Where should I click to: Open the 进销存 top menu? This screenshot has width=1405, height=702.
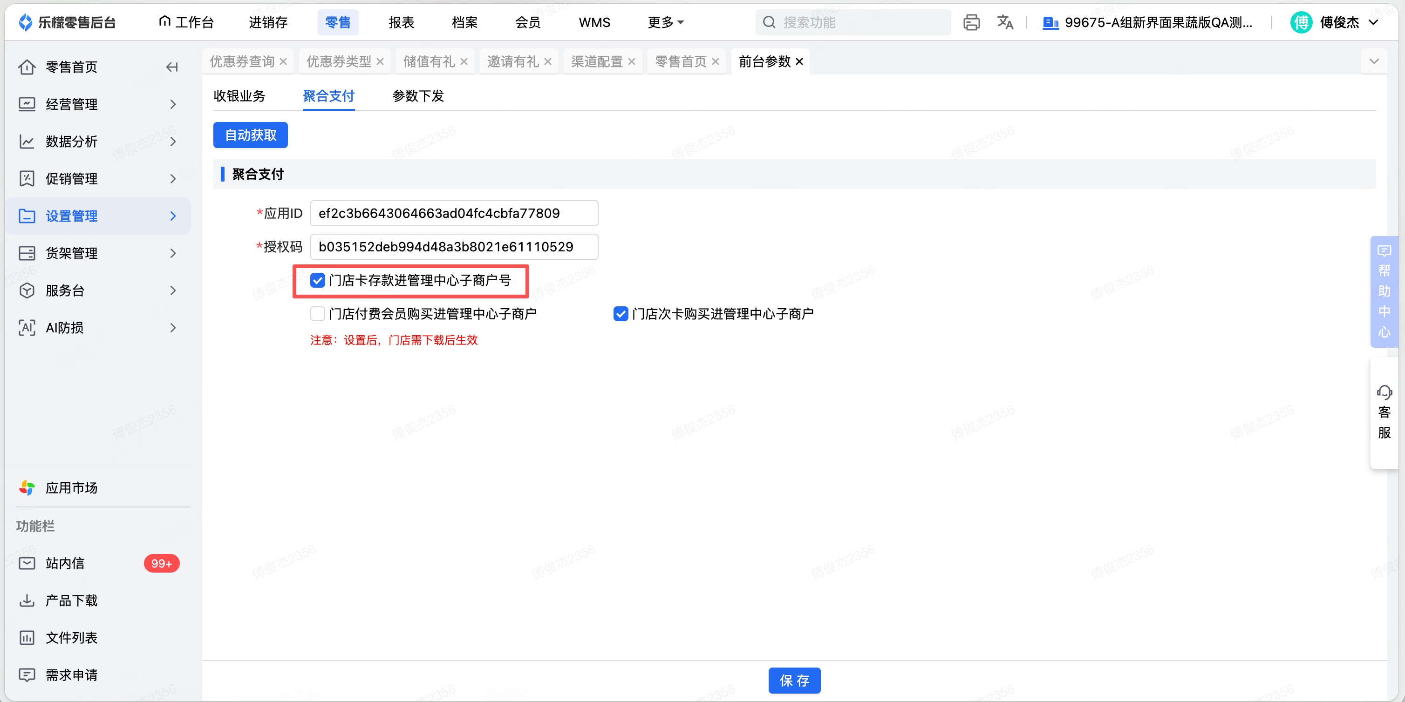coord(268,22)
